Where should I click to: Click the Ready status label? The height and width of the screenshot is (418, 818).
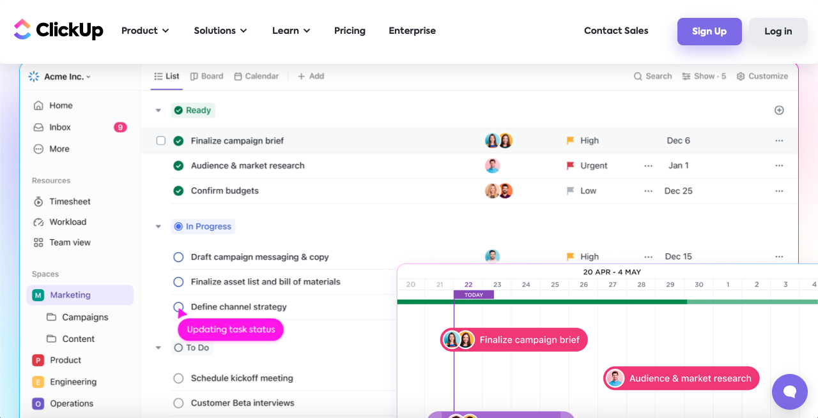192,110
